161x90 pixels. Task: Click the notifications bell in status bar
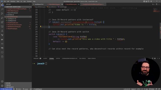pos(159,89)
